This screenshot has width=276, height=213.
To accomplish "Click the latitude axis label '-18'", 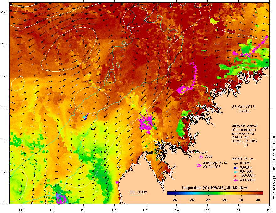I will click(3, 204).
